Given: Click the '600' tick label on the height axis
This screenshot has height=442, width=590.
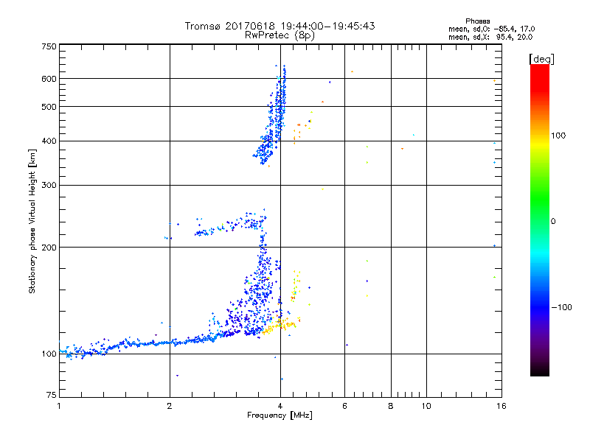Looking at the screenshot, I should click(49, 79).
